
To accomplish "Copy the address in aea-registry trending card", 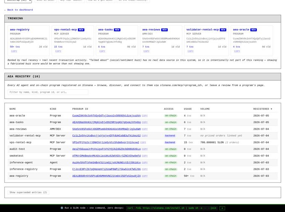I will click(14, 51).
